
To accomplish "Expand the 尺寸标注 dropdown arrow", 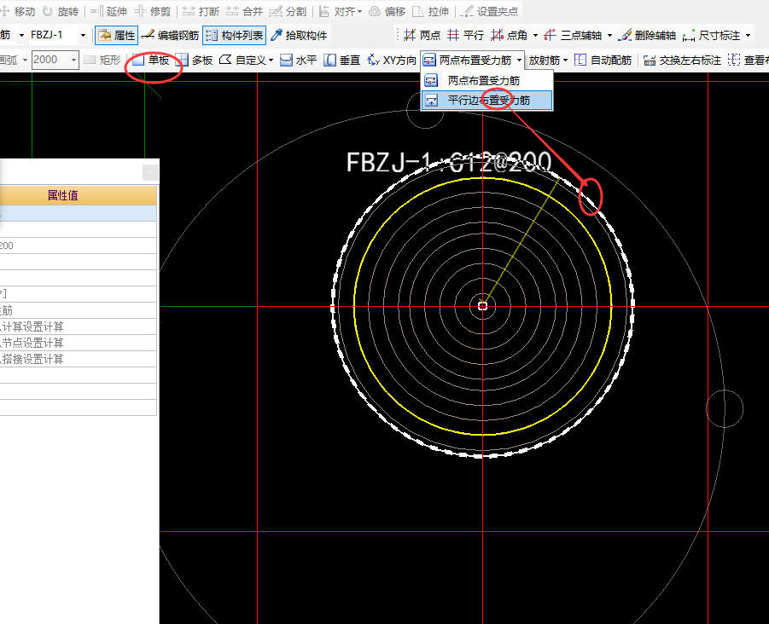I will coord(748,35).
